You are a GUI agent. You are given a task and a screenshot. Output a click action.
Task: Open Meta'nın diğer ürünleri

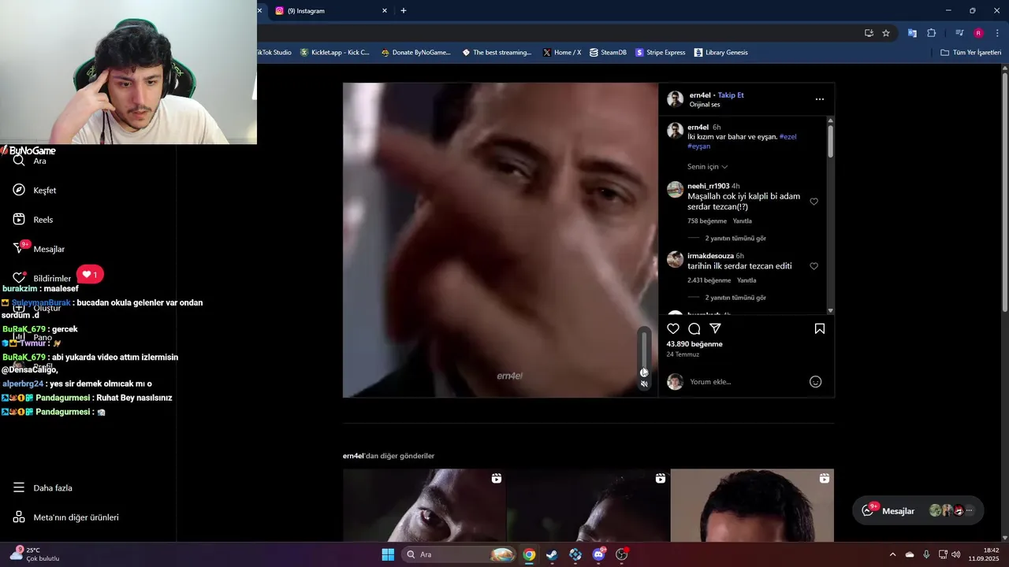click(x=66, y=517)
